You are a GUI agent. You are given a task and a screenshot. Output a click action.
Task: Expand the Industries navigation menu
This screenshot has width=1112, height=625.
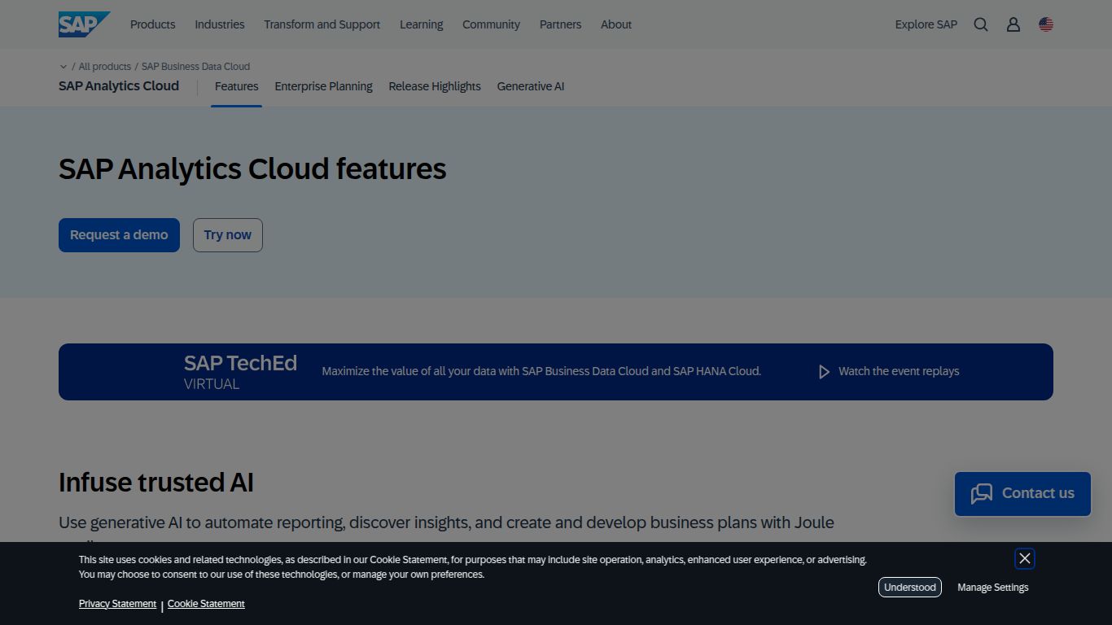(x=219, y=24)
